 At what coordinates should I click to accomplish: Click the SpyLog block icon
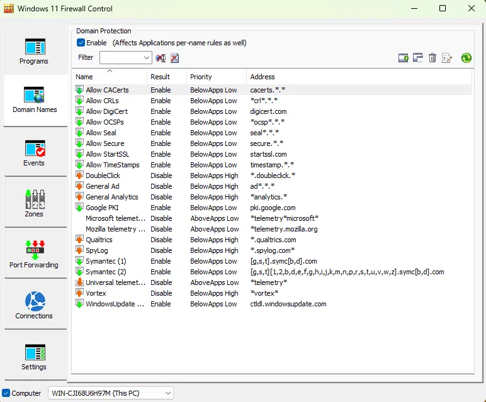tap(79, 250)
